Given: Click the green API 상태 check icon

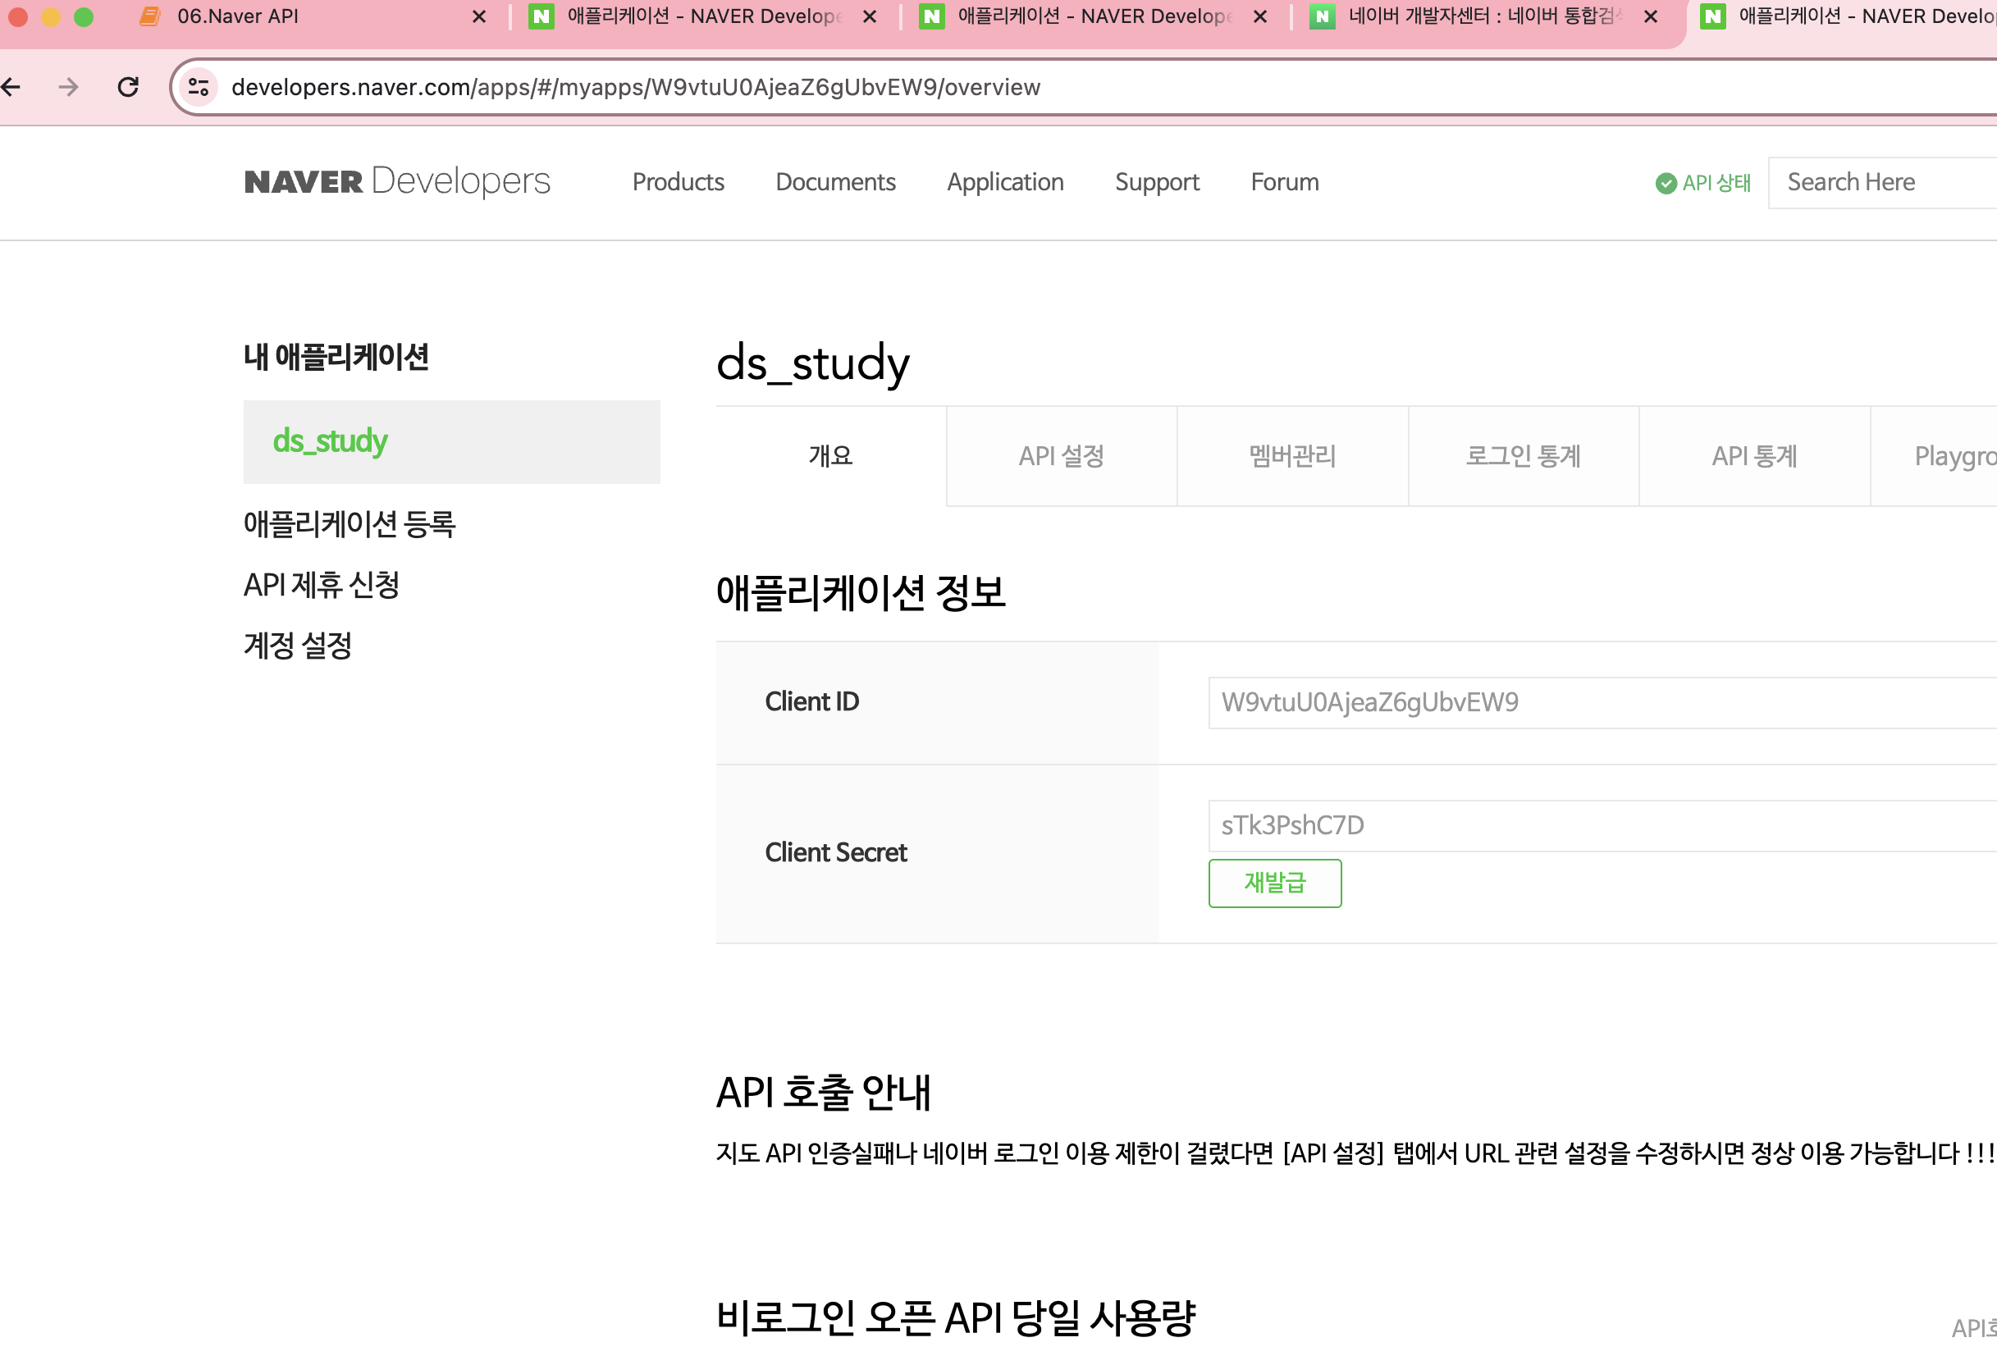Looking at the screenshot, I should click(x=1666, y=183).
